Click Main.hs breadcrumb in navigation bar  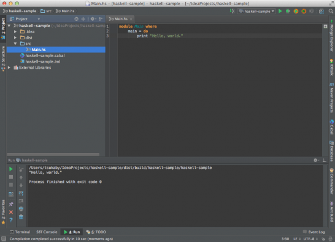pyautogui.click(x=65, y=11)
